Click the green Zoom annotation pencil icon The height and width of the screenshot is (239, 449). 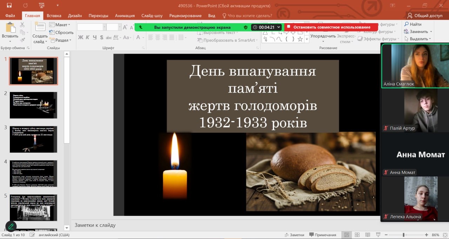click(x=11, y=226)
